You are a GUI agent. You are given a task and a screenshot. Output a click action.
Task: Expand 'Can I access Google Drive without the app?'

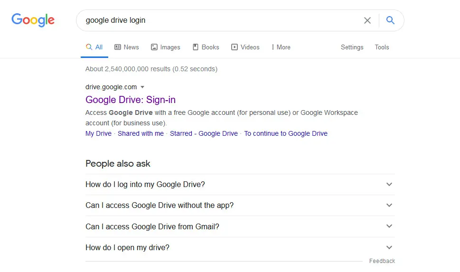[x=240, y=206]
